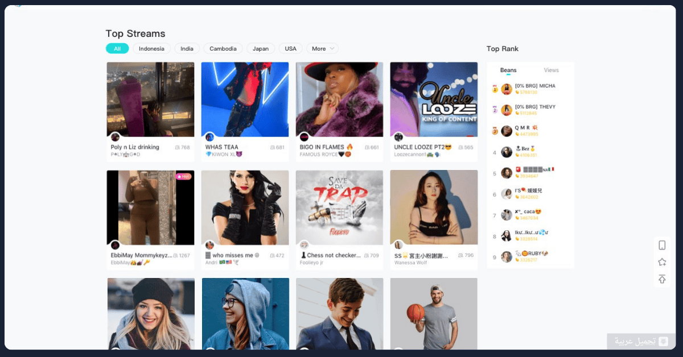The height and width of the screenshot is (357, 683).
Task: Open the 'Poly n Liz drinking' stream title
Action: (135, 147)
